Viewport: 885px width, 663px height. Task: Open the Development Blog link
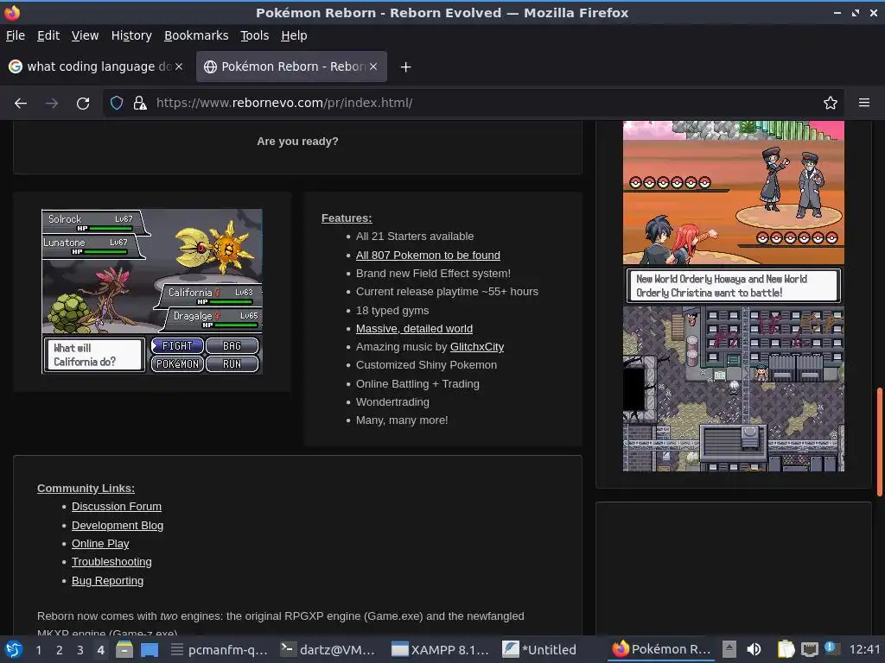click(118, 526)
